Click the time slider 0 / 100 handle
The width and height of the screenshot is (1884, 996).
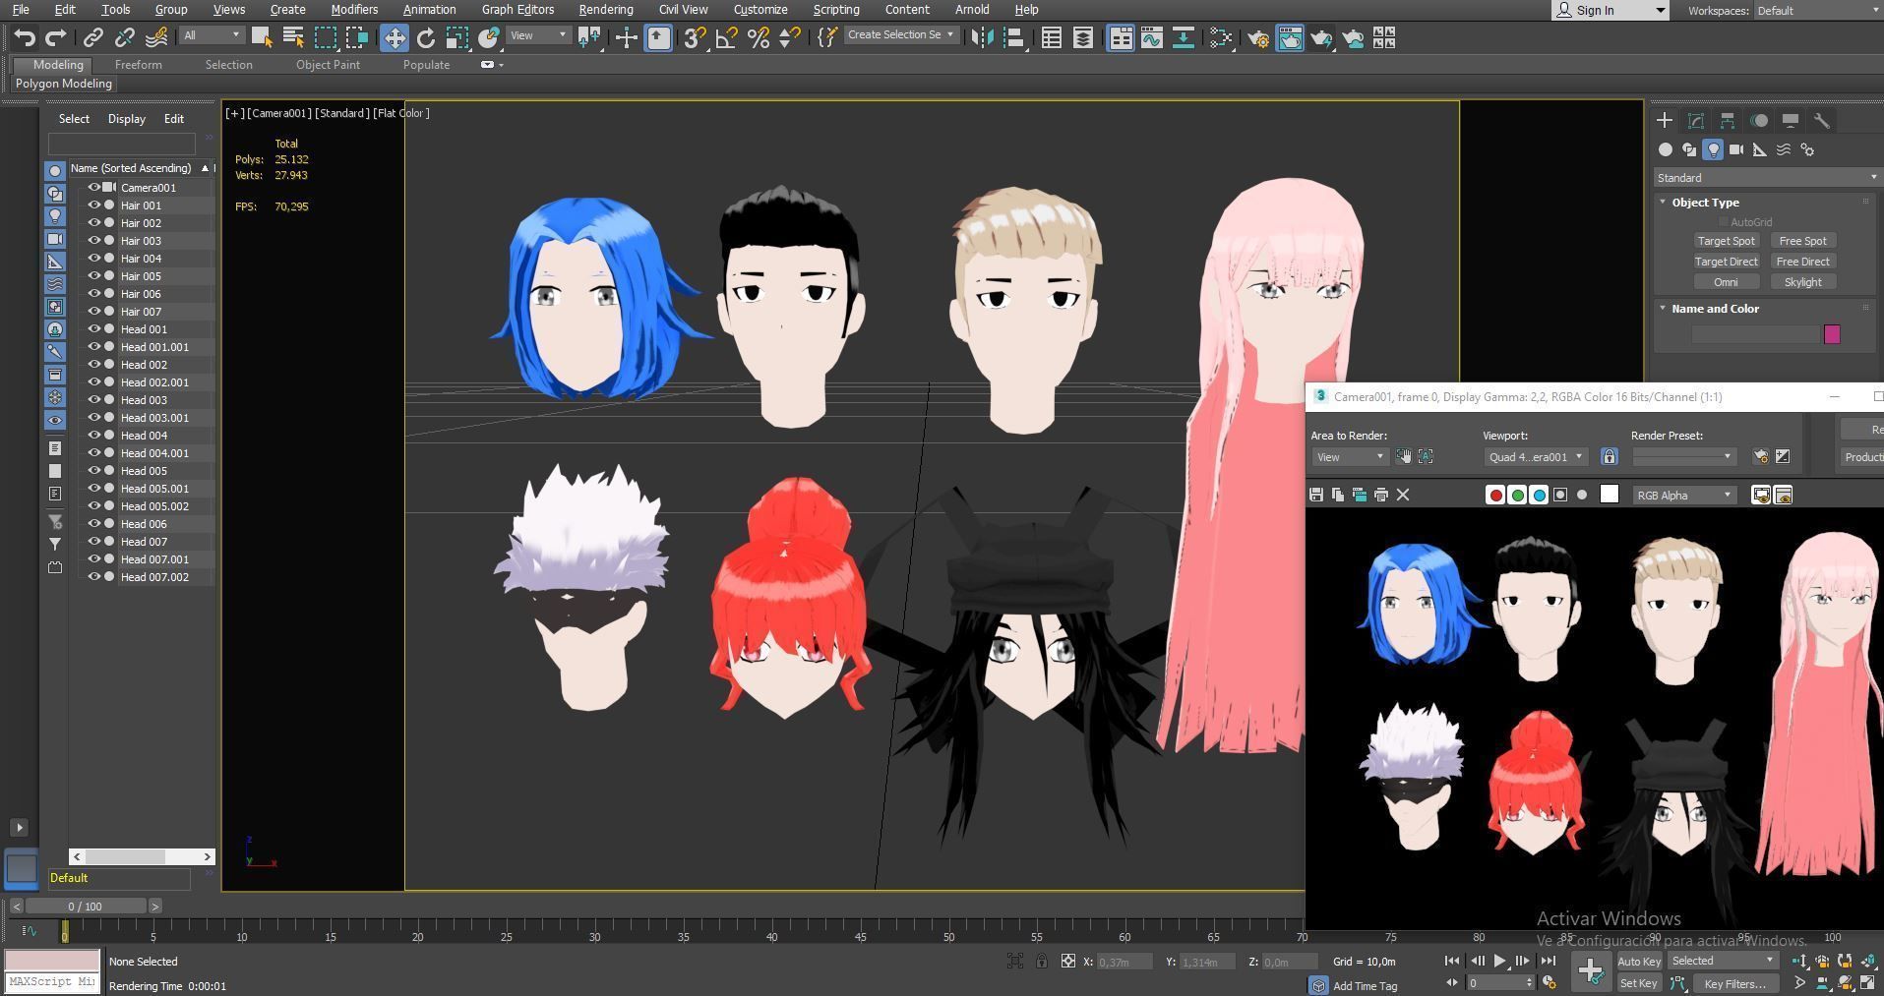coord(86,907)
